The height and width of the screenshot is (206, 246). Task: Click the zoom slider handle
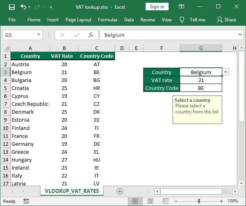(199, 201)
